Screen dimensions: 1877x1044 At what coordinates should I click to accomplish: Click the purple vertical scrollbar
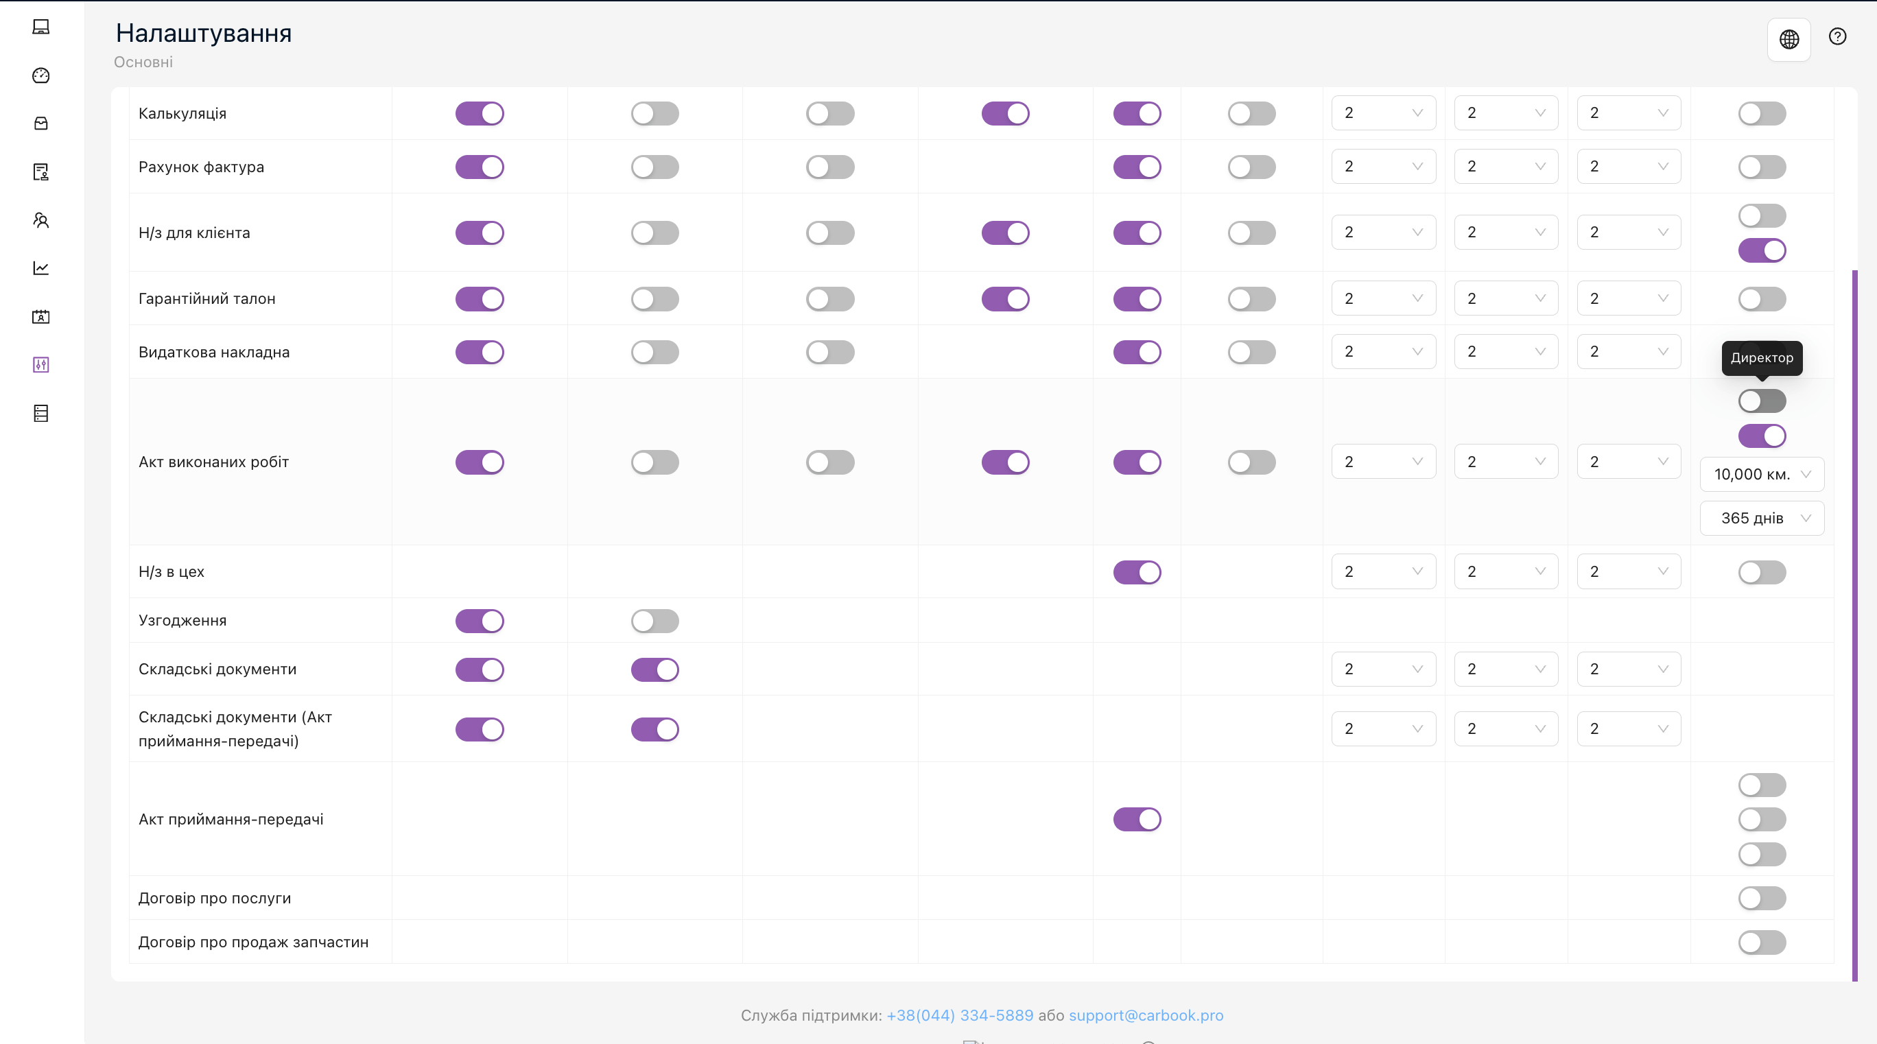tap(1854, 625)
